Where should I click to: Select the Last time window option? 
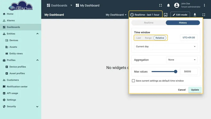[x=139, y=38]
